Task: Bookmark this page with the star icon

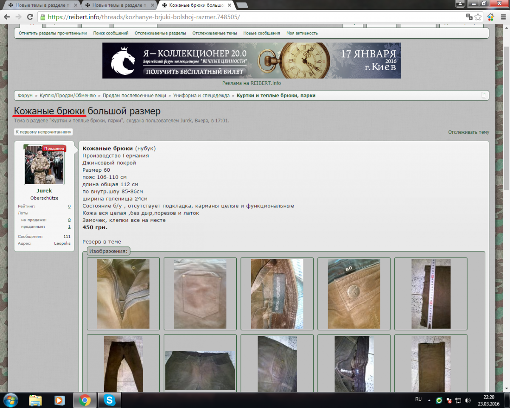Action: [x=478, y=17]
